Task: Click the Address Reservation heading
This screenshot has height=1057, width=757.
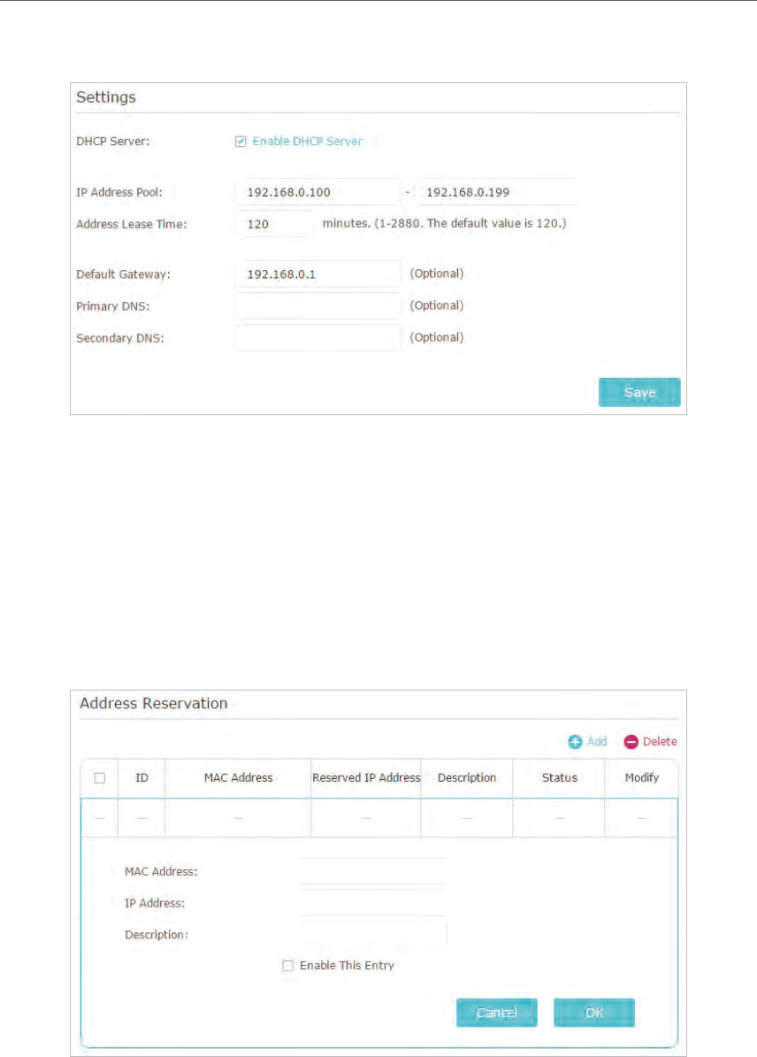Action: 154,703
